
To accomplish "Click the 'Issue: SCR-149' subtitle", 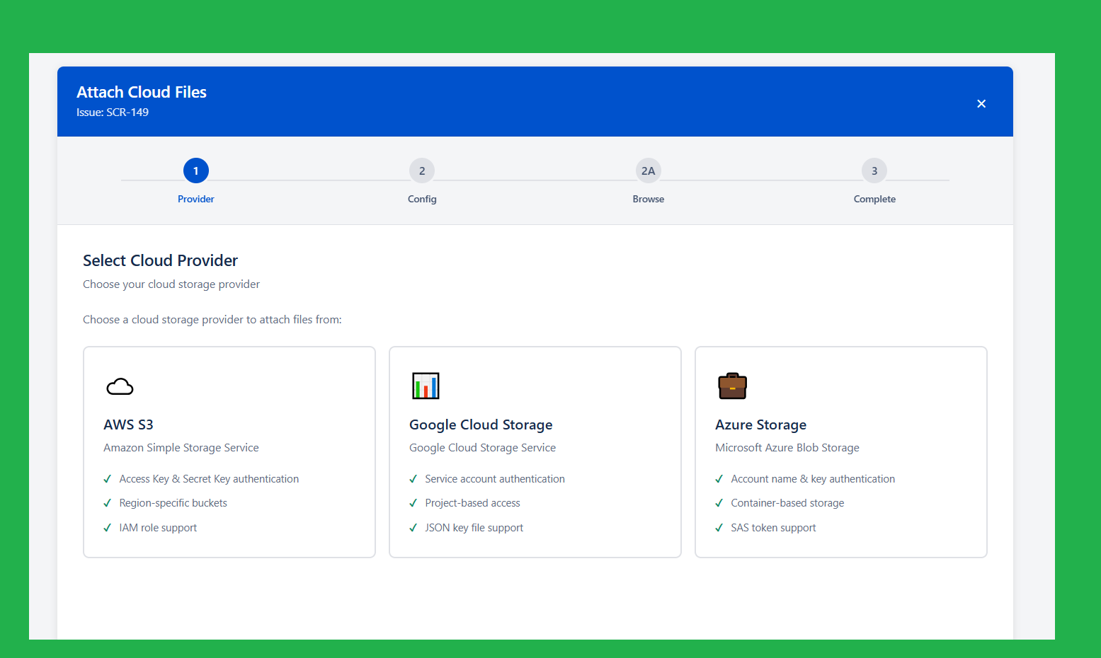I will (113, 112).
